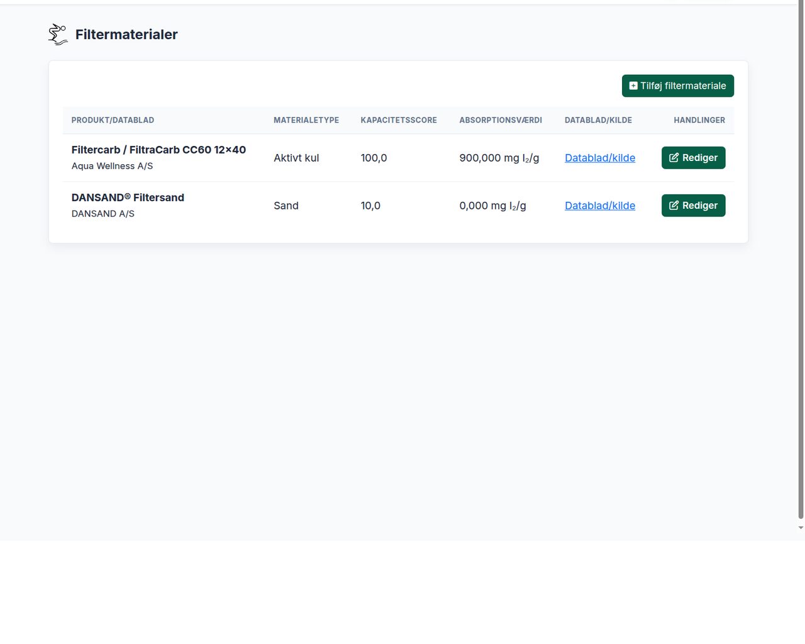Click the Filtermaterialer swimmer logo icon
The image size is (805, 644).
coord(58,35)
